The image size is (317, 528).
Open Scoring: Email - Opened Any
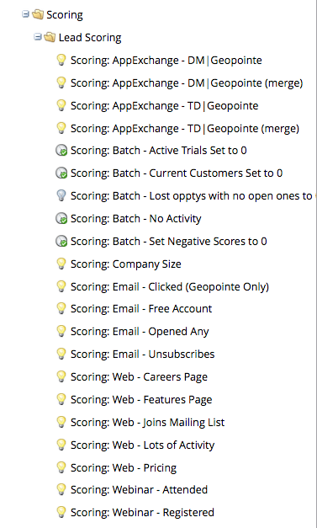click(140, 332)
